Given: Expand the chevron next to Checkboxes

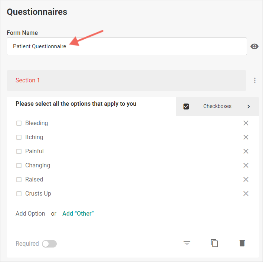Looking at the screenshot, I should pos(249,107).
